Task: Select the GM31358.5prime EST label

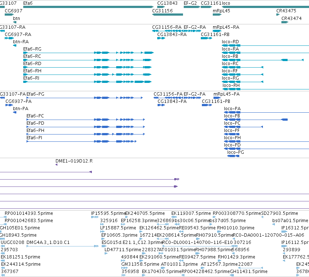Action: pos(140,264)
